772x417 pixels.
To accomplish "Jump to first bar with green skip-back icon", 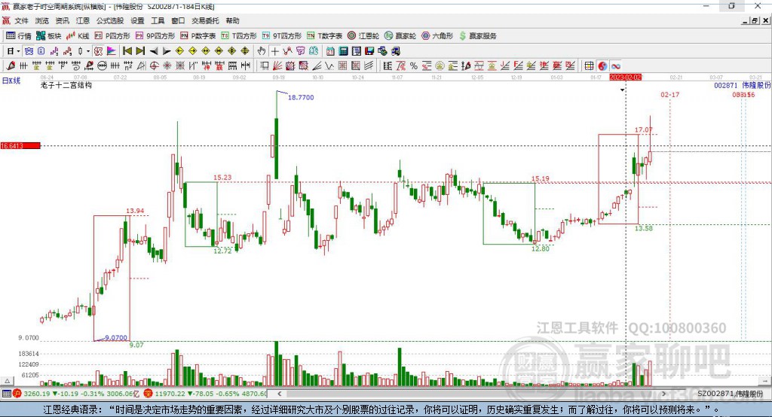I will [x=127, y=51].
